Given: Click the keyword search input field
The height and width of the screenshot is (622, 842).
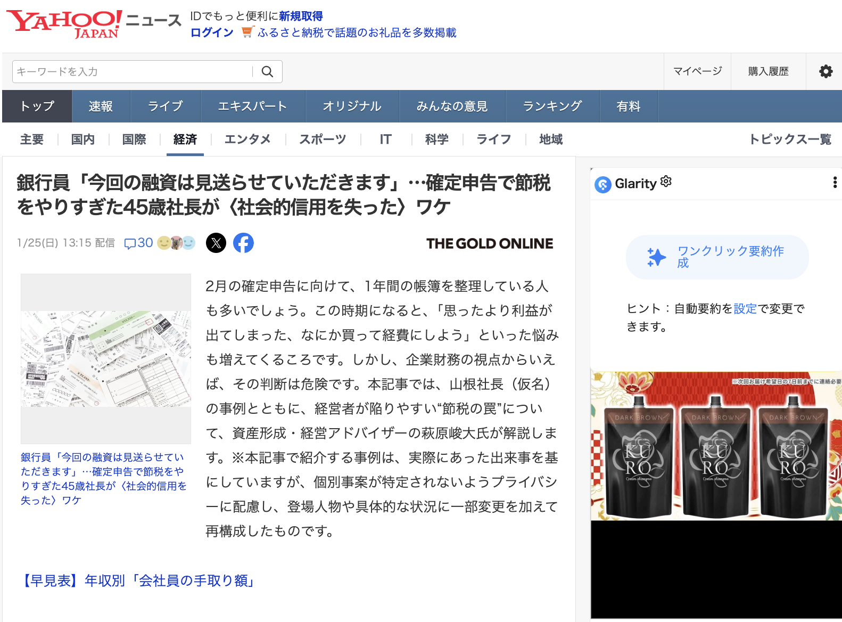Looking at the screenshot, I should pyautogui.click(x=133, y=71).
